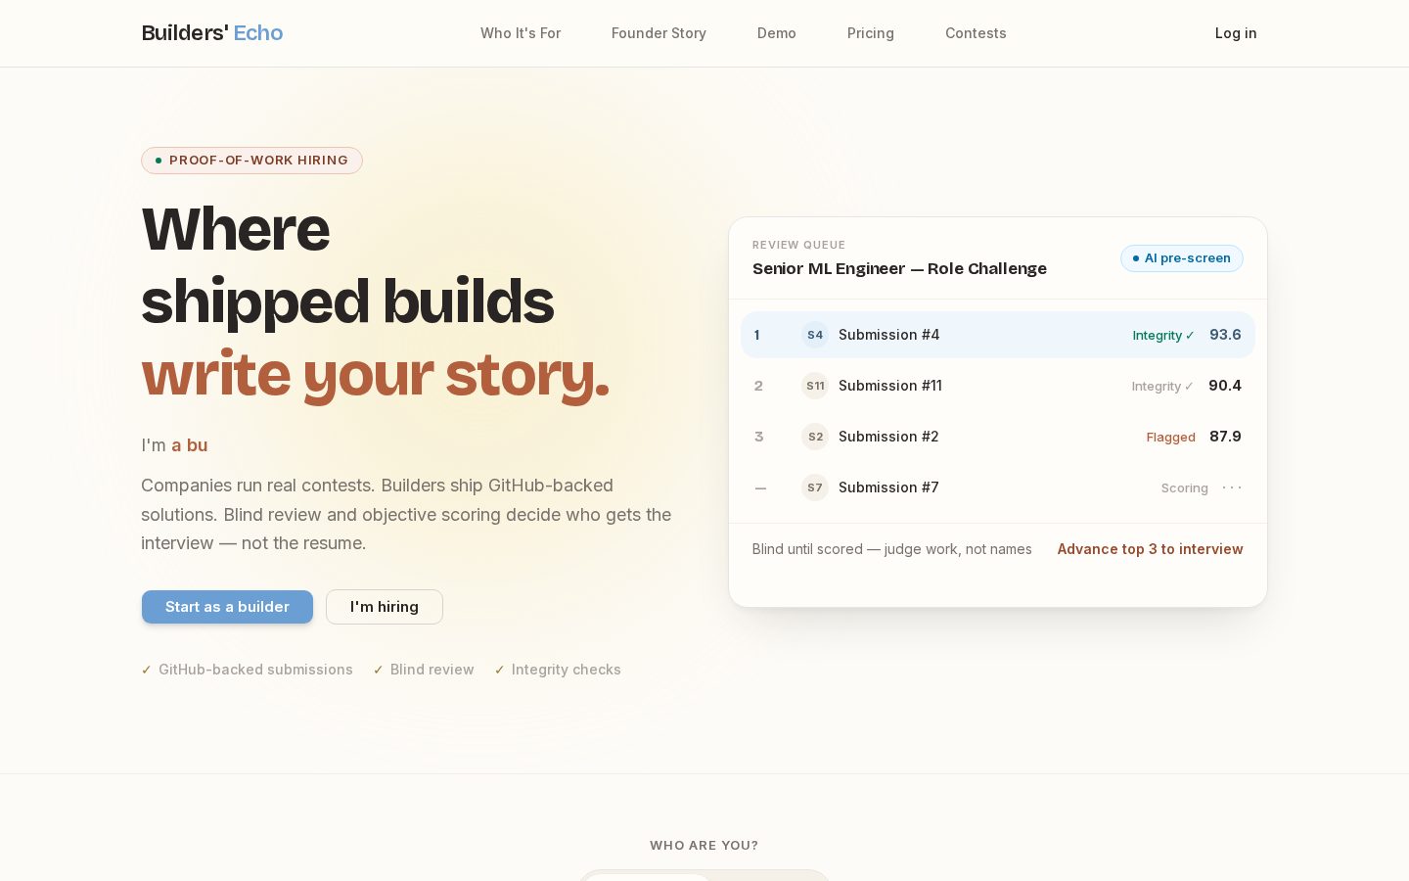
Task: Click the Scoring status on Submission #7
Action: 1184,488
